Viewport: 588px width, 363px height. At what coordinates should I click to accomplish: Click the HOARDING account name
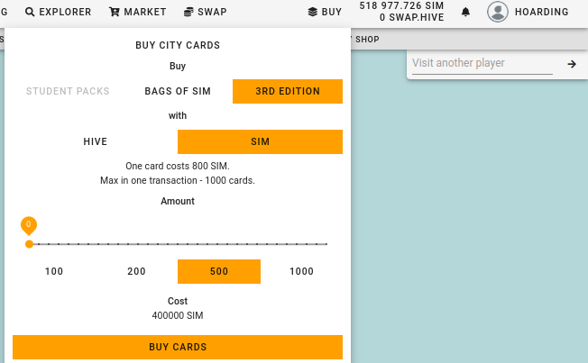coord(541,12)
